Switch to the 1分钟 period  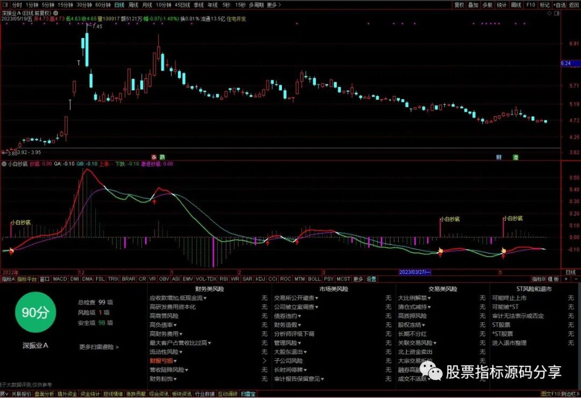point(32,5)
